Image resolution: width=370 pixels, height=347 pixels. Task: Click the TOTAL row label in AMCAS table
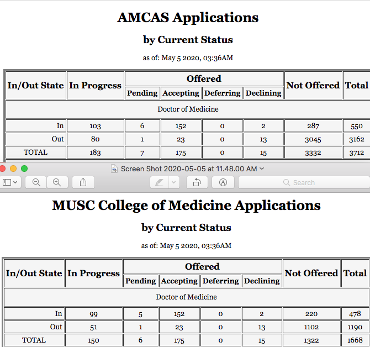point(35,153)
